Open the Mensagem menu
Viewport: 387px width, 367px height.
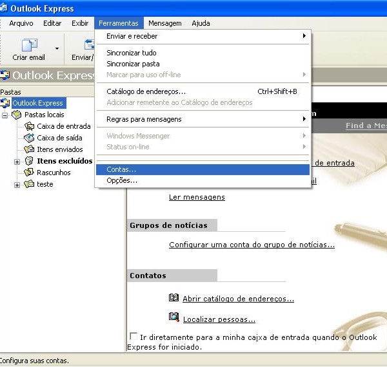click(165, 23)
